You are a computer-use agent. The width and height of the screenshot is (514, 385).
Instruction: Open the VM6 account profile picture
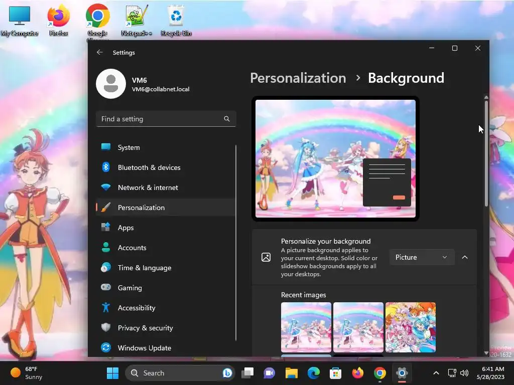click(111, 84)
